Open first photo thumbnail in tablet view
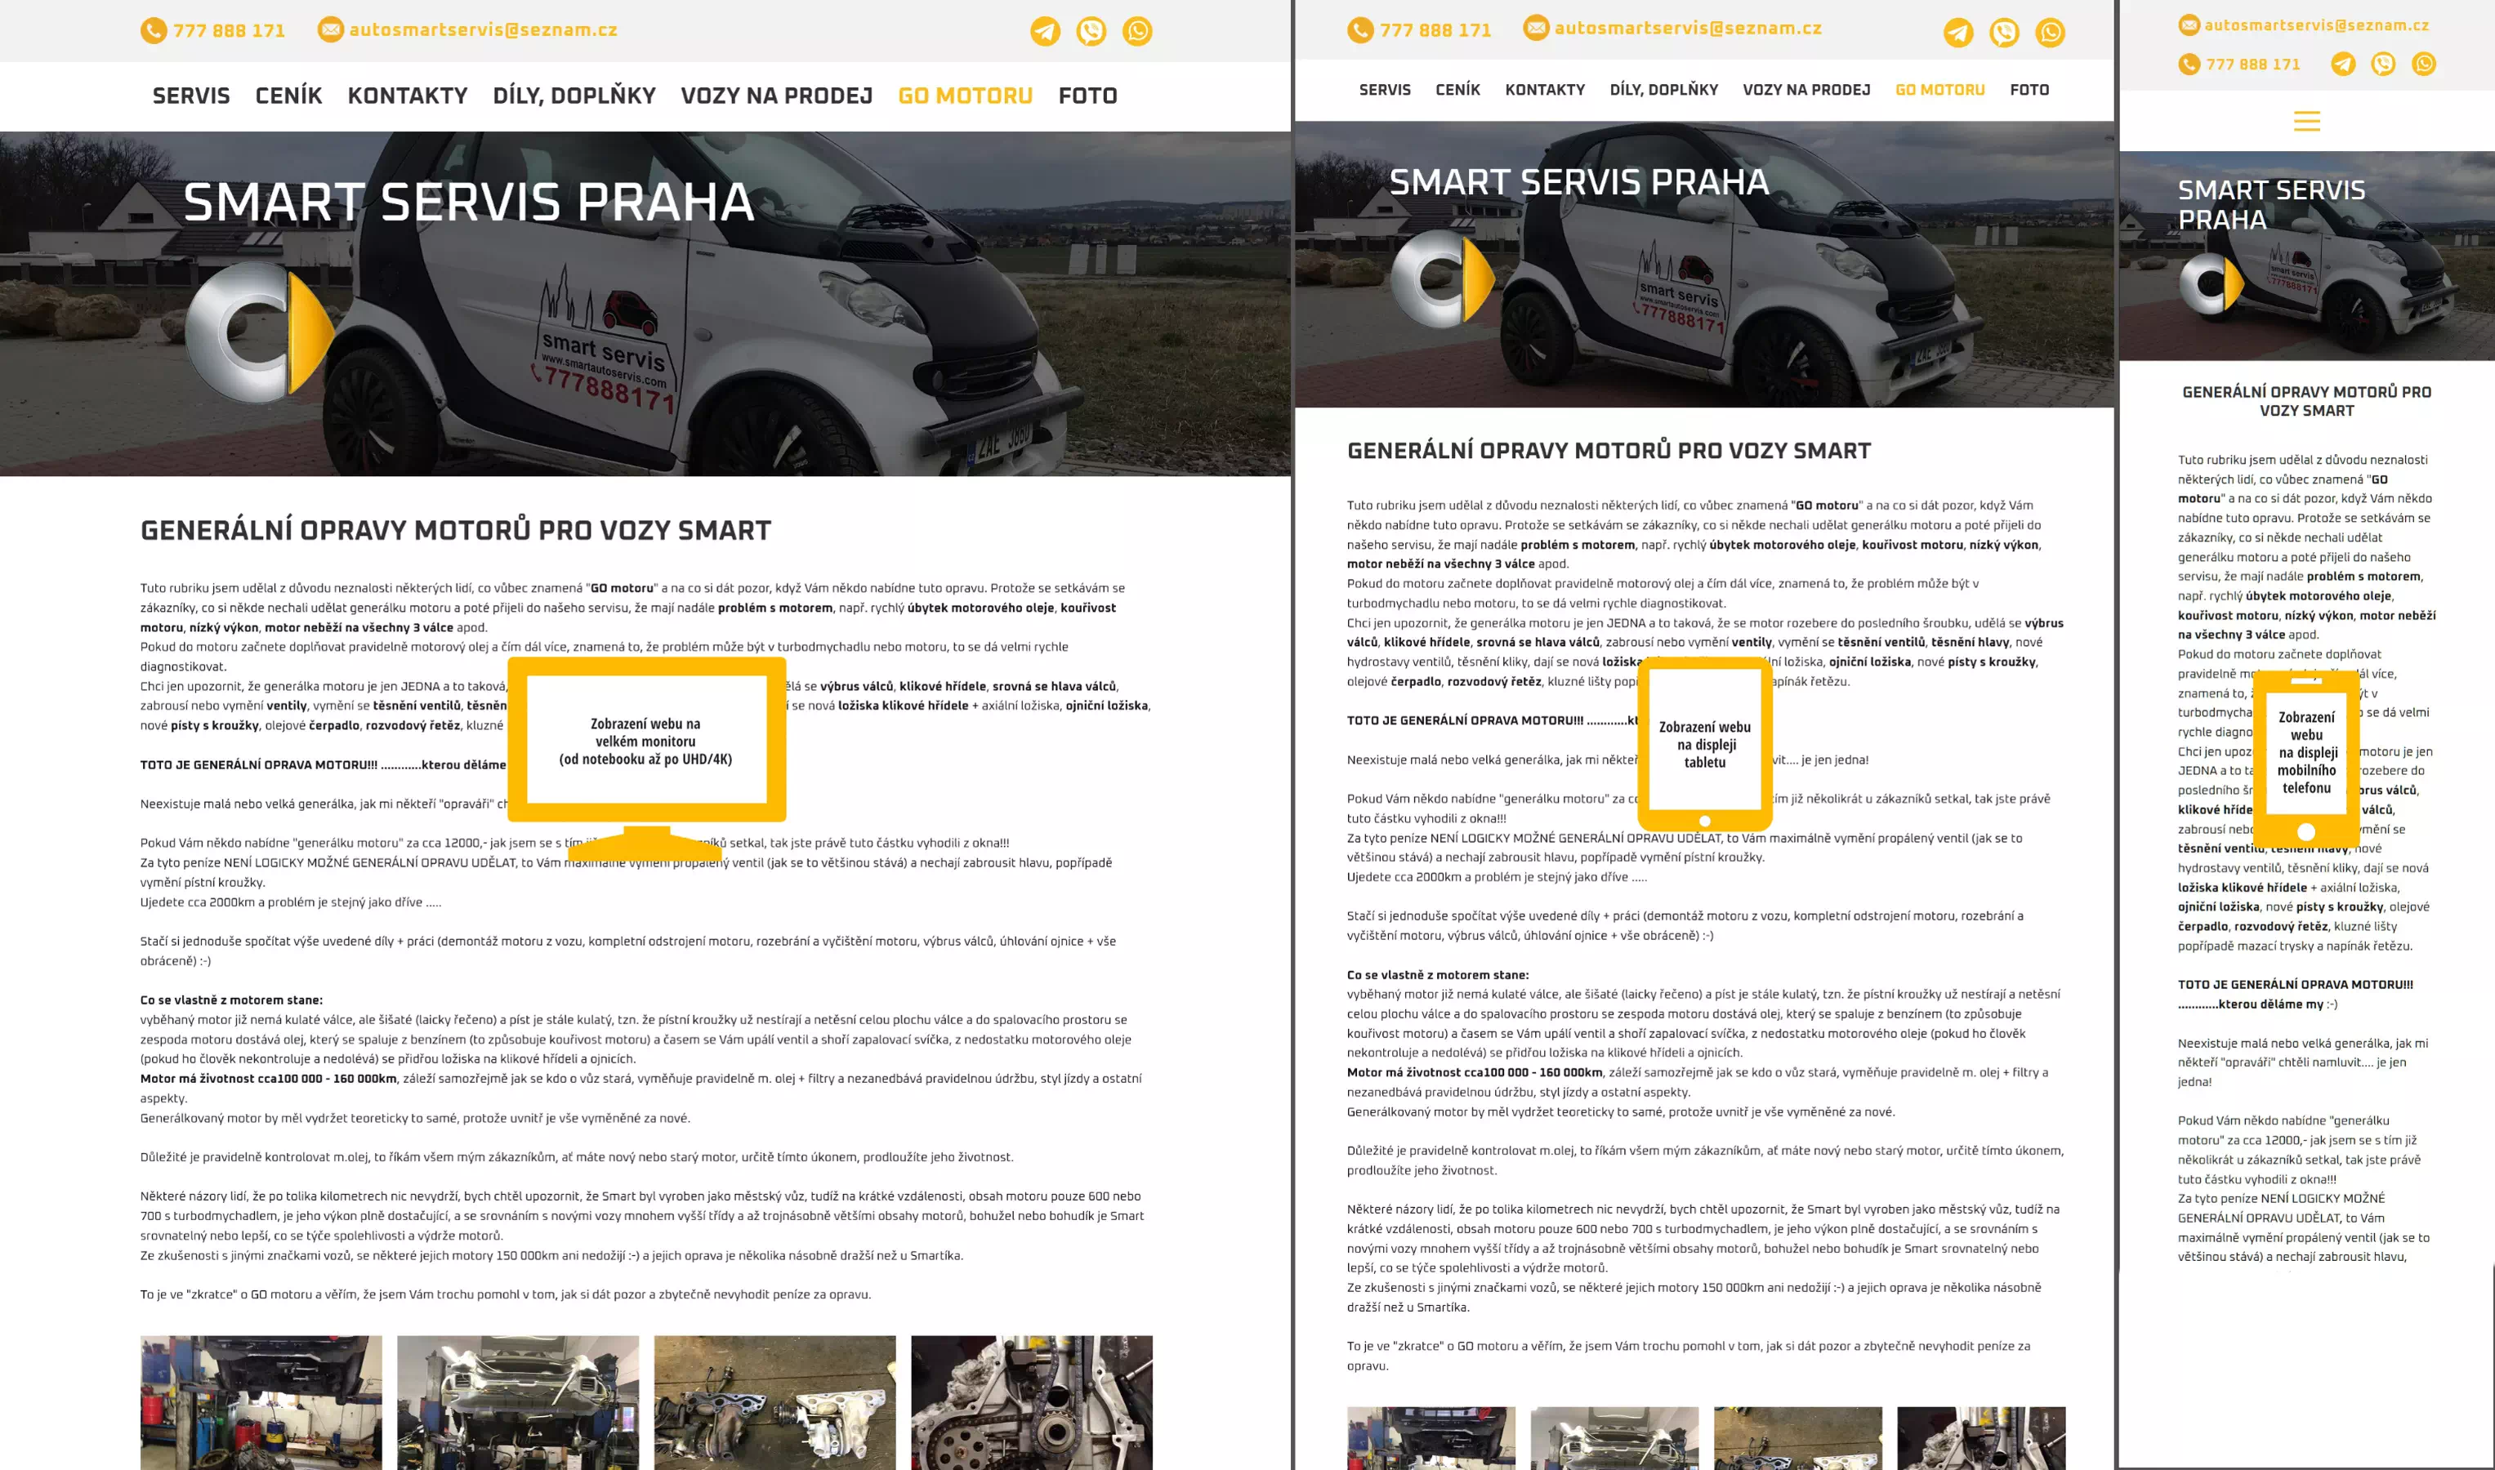 click(x=1430, y=1438)
